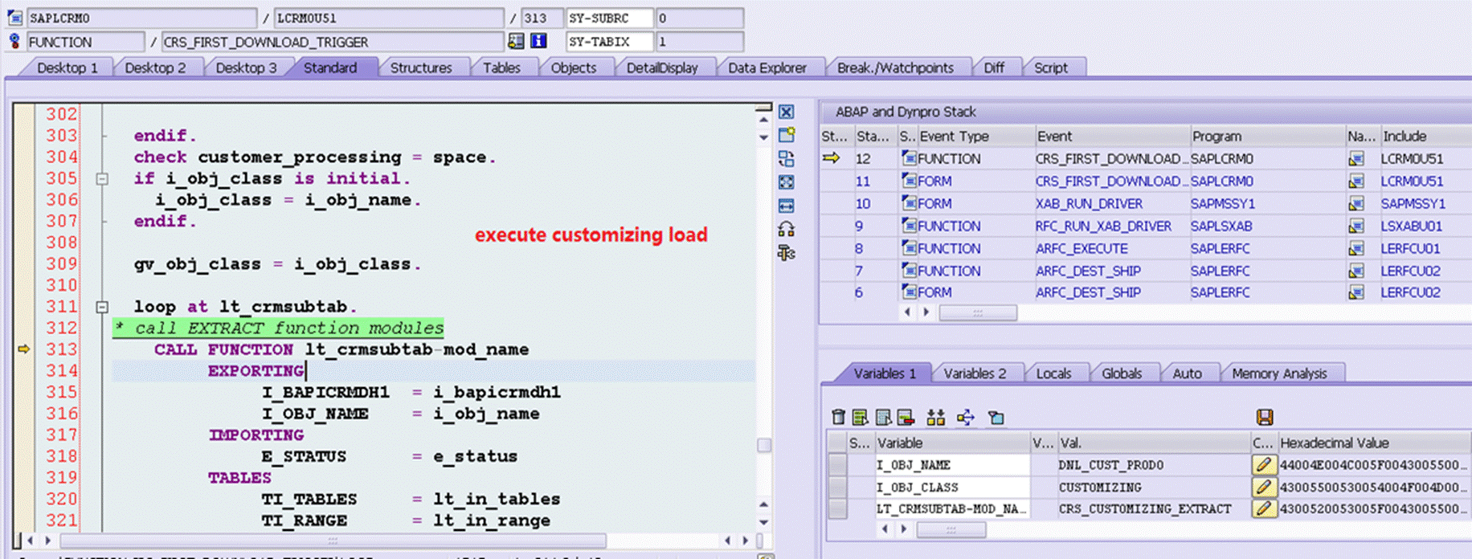Click the SY-SUBRC value field
This screenshot has width=1472, height=559.
[699, 18]
